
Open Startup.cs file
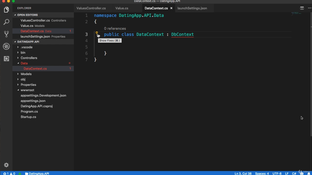(43, 117)
